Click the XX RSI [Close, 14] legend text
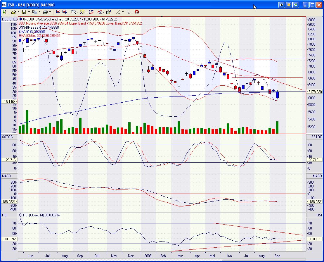324x262 pixels. 39,215
